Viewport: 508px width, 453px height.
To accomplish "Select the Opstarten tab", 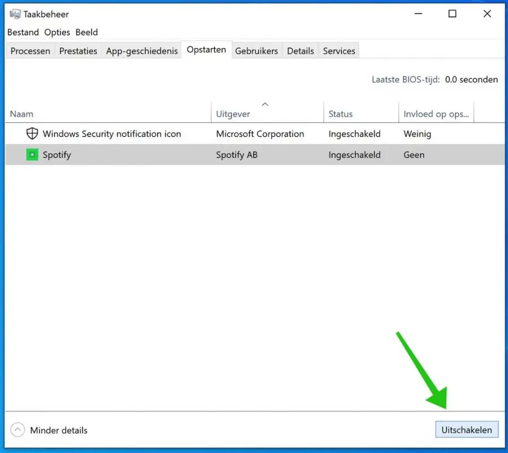I will coord(207,50).
